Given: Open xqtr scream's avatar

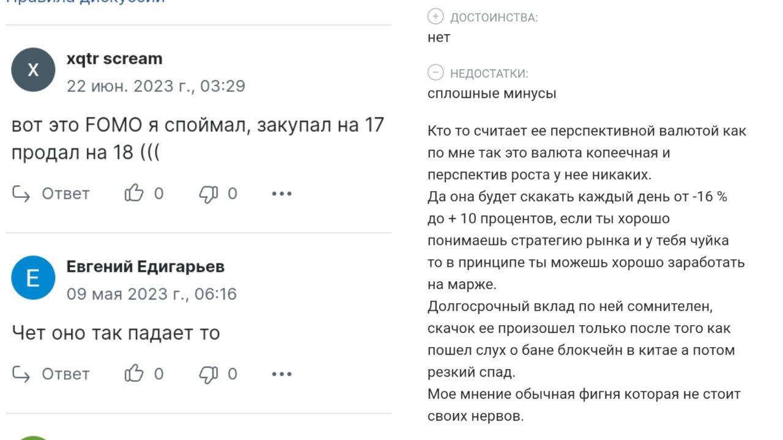Looking at the screenshot, I should coord(33,70).
